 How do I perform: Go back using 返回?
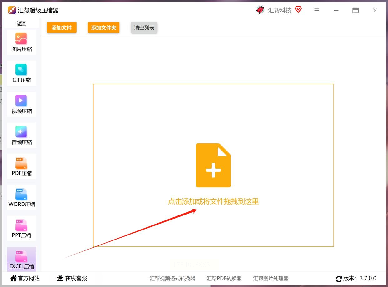click(22, 23)
